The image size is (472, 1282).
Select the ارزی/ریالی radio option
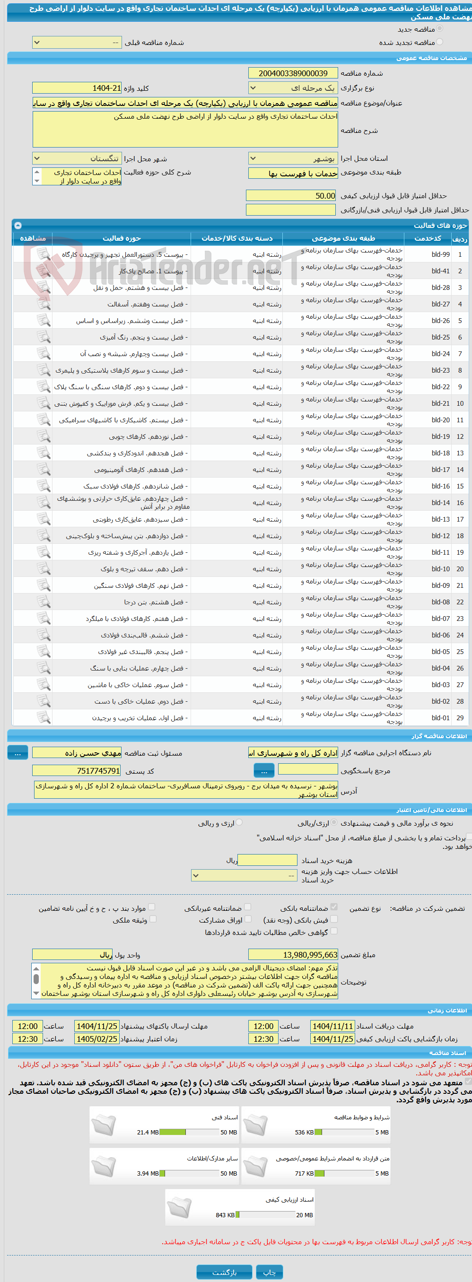point(334,823)
